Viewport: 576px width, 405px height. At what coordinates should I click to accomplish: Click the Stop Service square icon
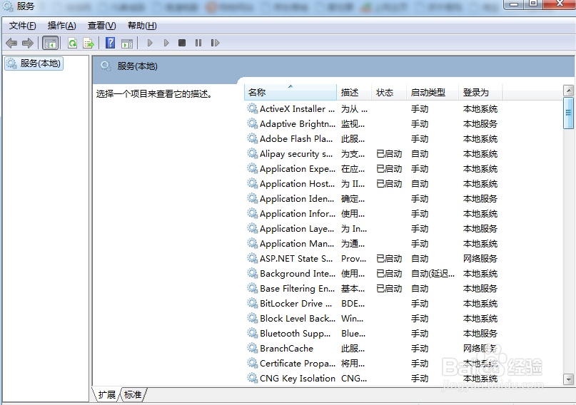click(182, 43)
